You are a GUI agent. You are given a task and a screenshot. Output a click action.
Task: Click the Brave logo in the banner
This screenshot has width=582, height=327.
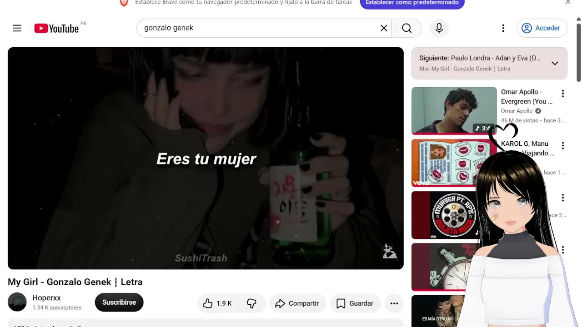point(124,3)
